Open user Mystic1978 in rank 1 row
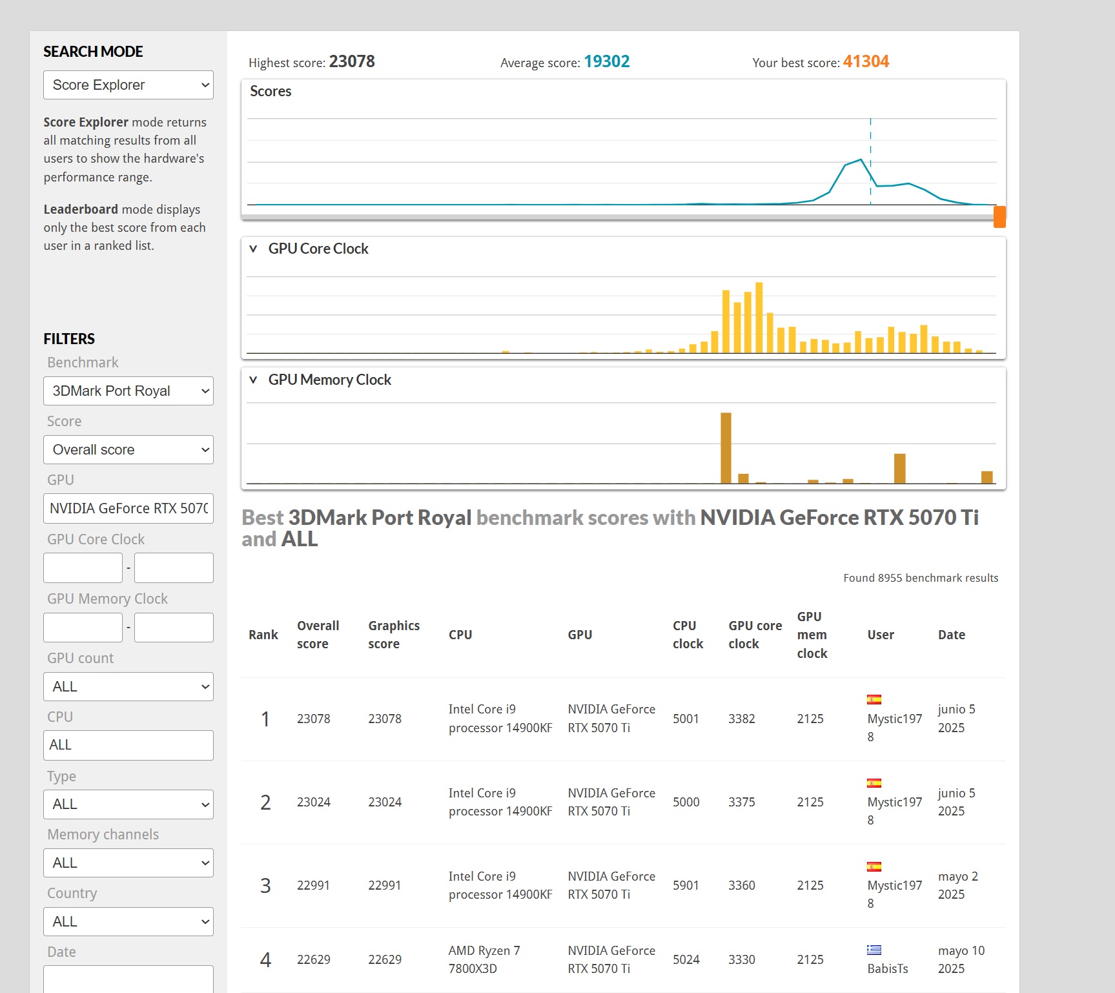 click(x=894, y=728)
